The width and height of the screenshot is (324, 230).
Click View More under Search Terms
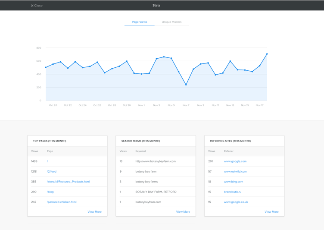pos(183,212)
